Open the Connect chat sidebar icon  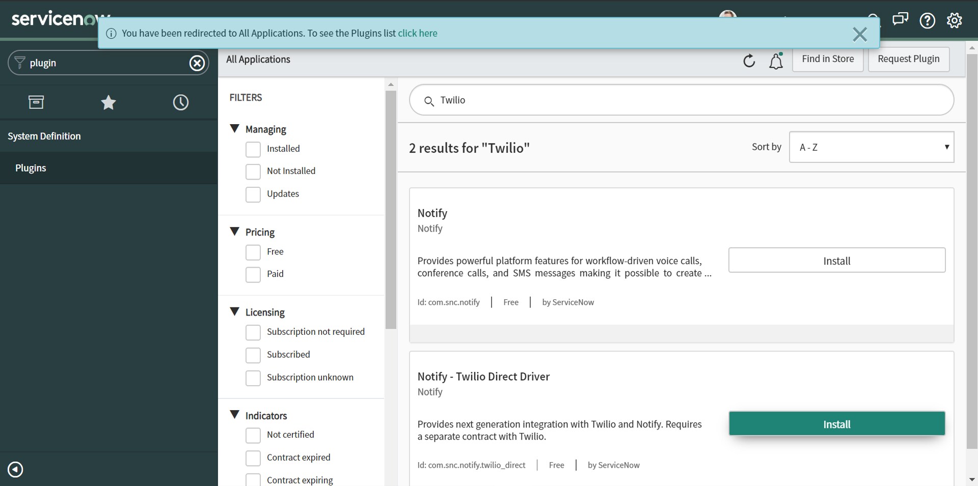point(900,19)
